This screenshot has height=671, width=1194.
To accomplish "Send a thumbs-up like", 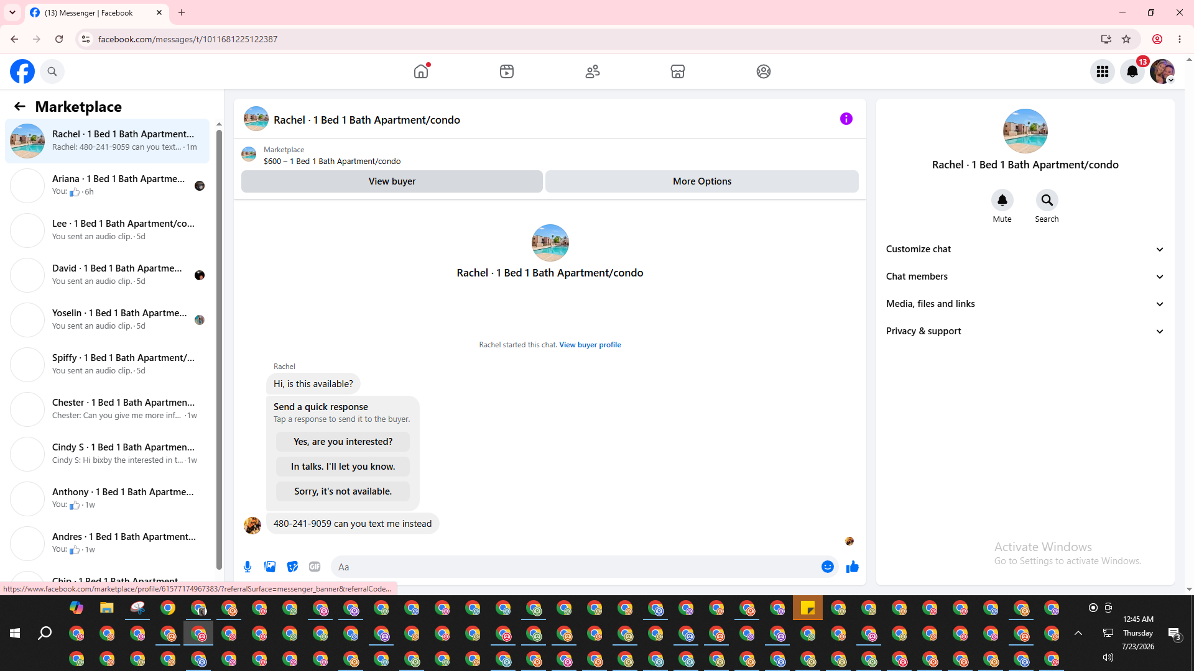I will coord(853,567).
